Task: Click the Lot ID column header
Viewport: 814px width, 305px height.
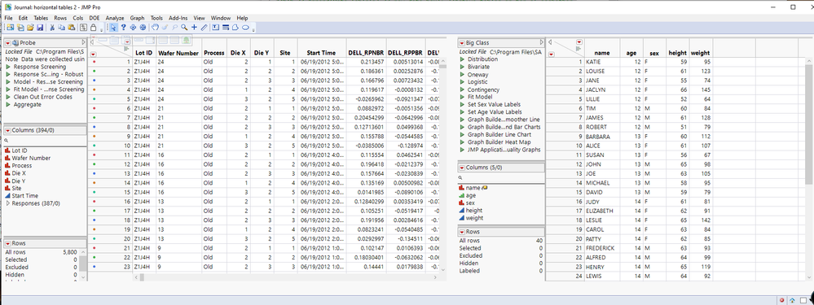Action: (143, 53)
